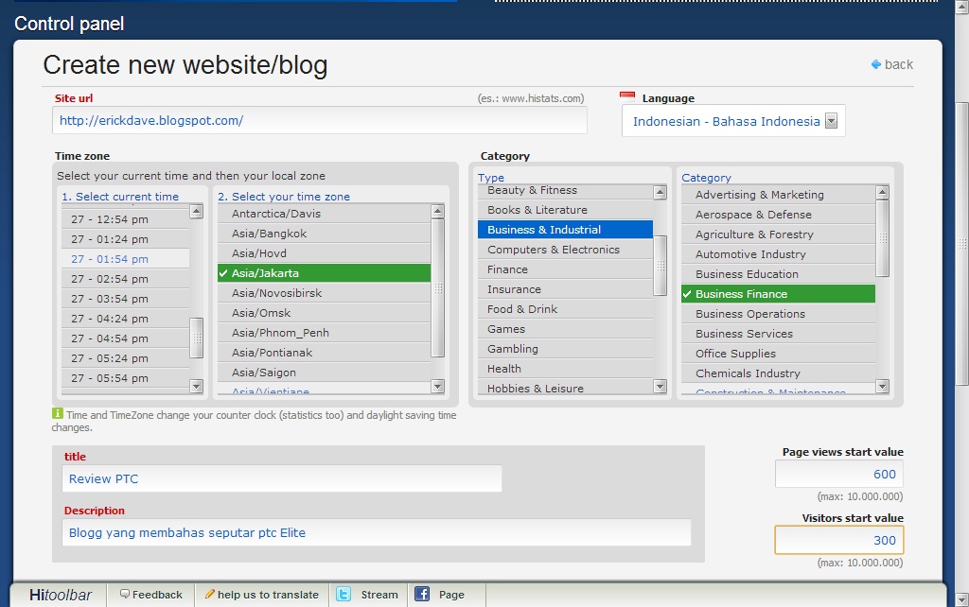Click the Facebook icon in Hitoolbar
The height and width of the screenshot is (607, 969).
coord(422,594)
